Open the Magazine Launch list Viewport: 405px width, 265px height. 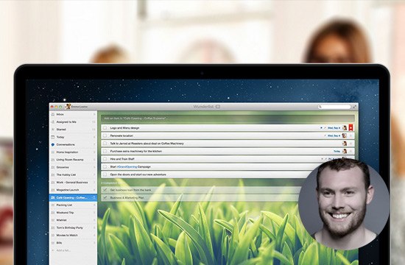coord(73,190)
